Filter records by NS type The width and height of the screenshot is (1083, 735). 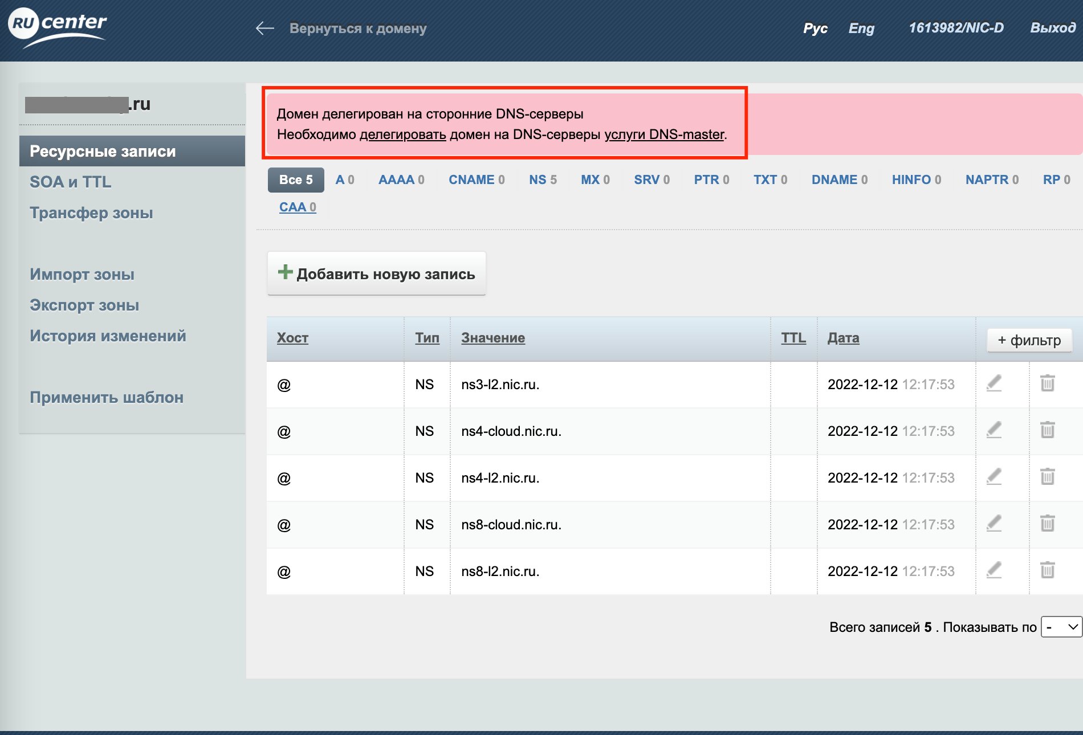[543, 180]
